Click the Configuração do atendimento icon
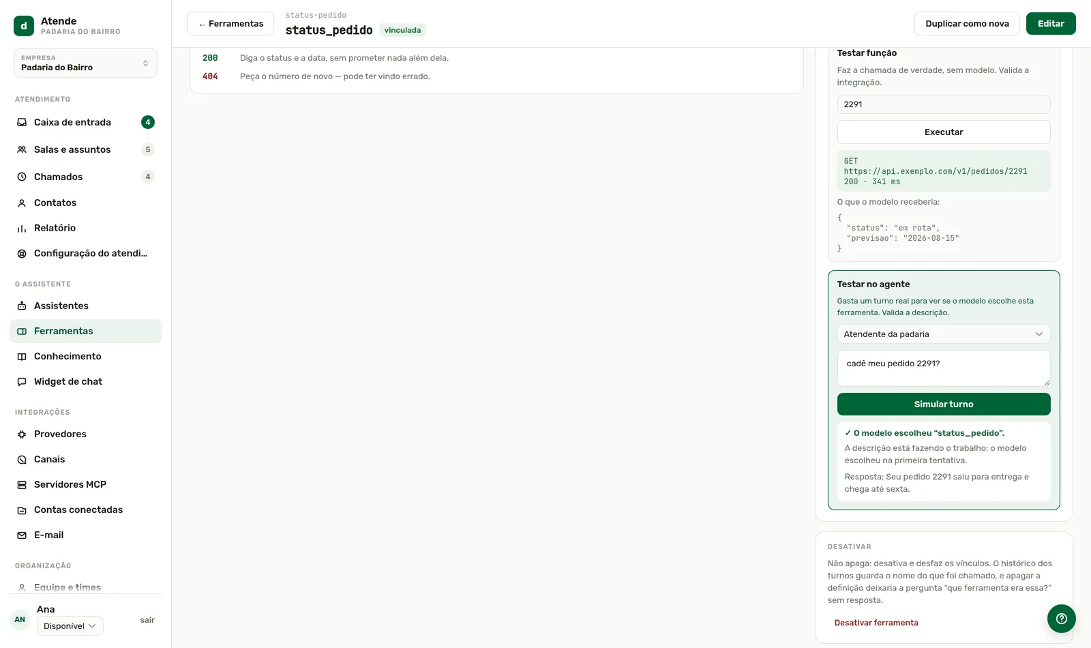 click(22, 253)
